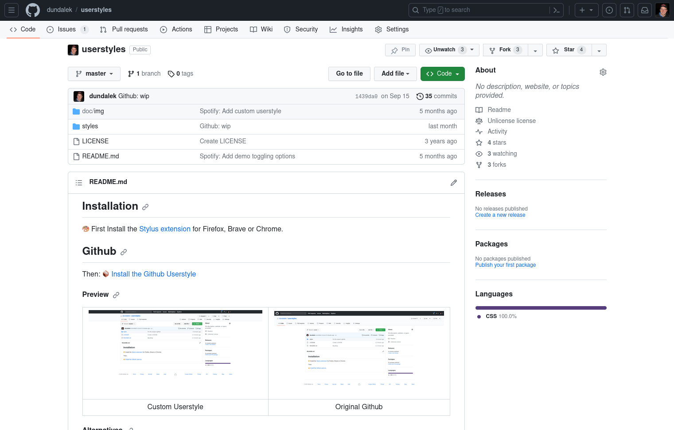The width and height of the screenshot is (674, 430).
Task: Open README outline table of contents icon
Action: [79, 182]
